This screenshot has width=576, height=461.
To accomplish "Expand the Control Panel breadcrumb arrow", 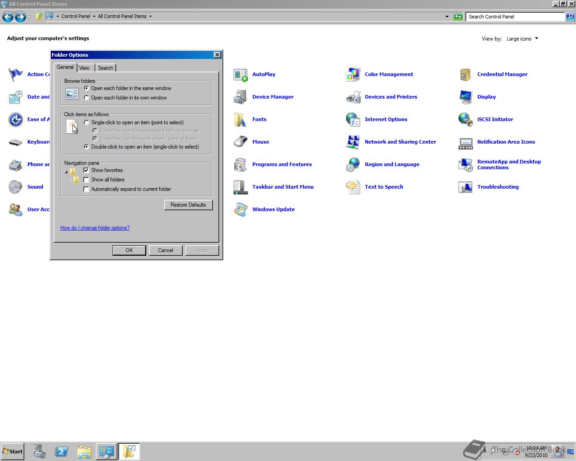I will (94, 16).
